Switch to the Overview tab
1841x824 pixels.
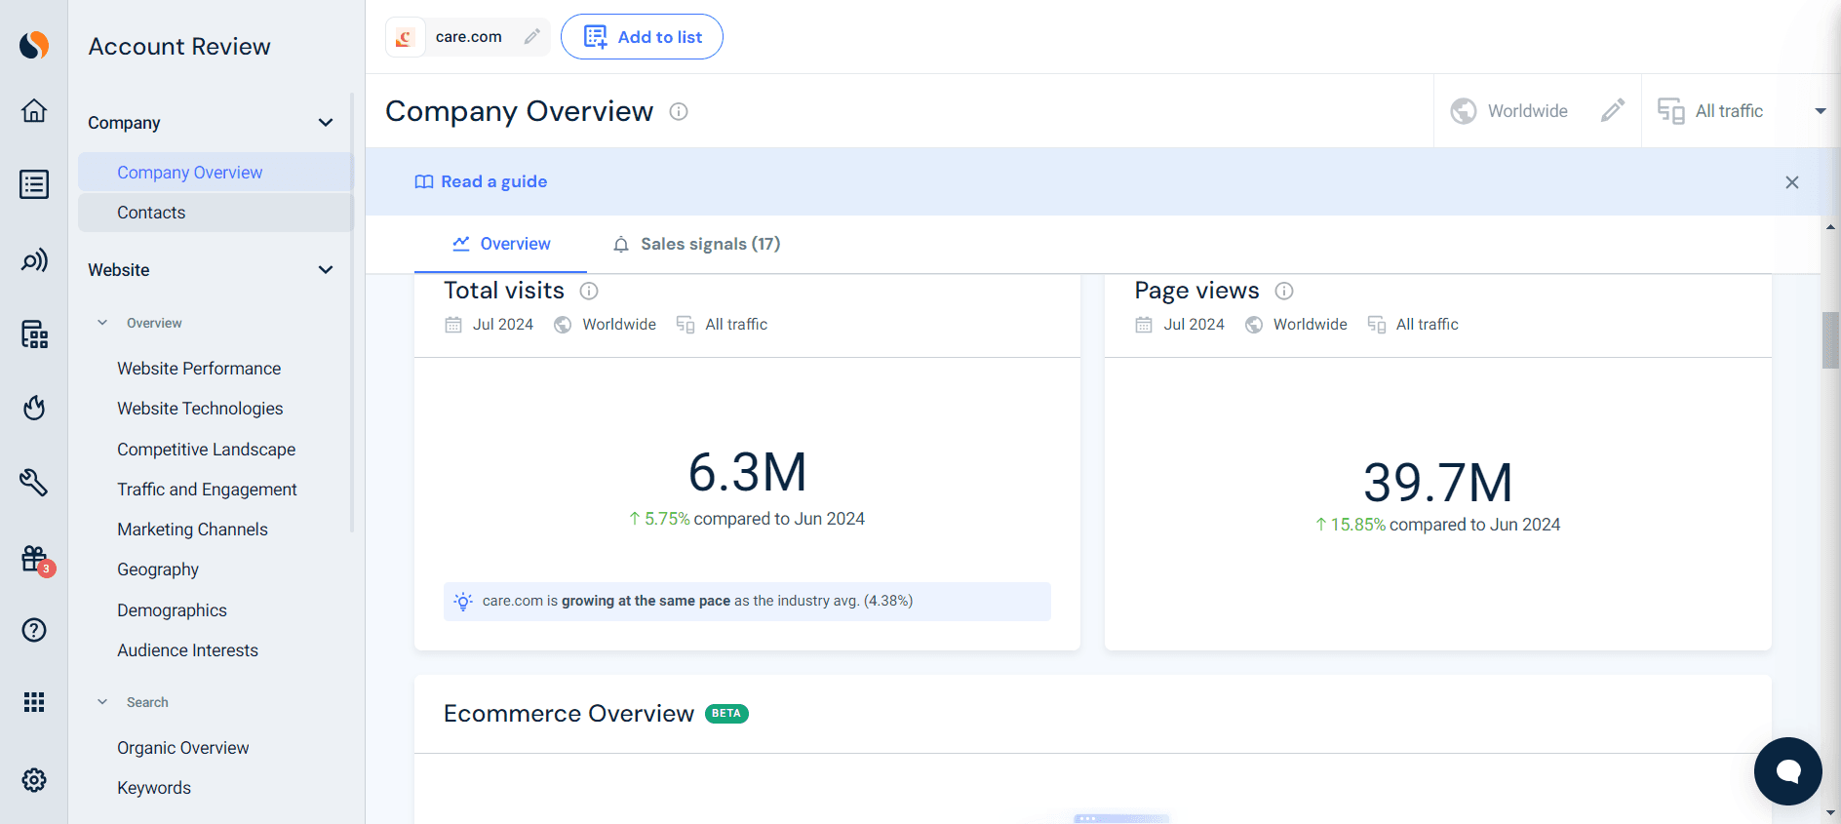pos(501,244)
